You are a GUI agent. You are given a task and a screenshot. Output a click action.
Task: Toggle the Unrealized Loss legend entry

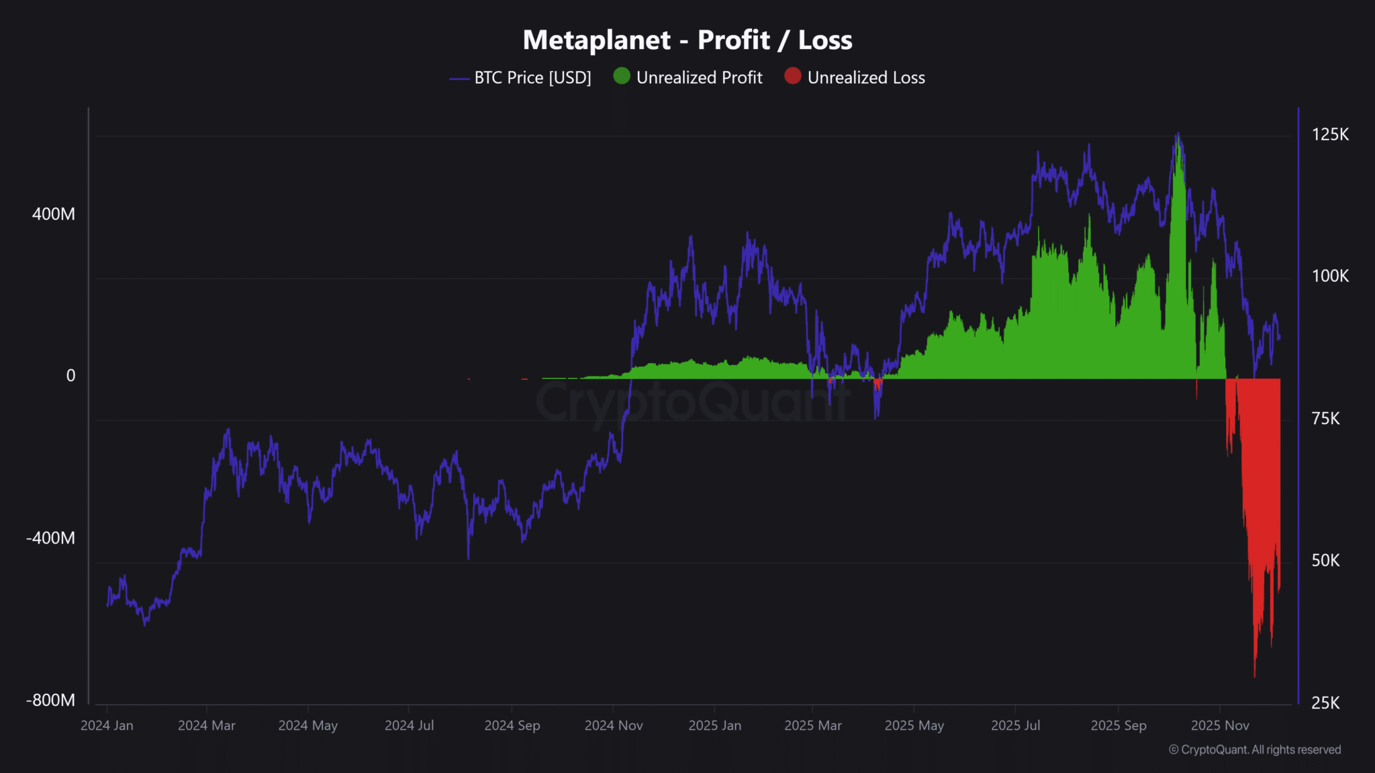(x=865, y=78)
